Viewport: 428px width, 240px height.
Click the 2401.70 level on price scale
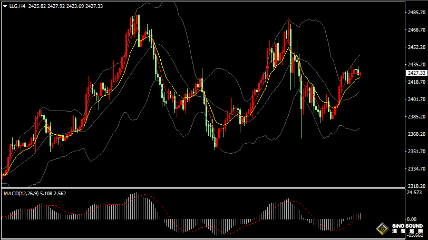[x=416, y=99]
